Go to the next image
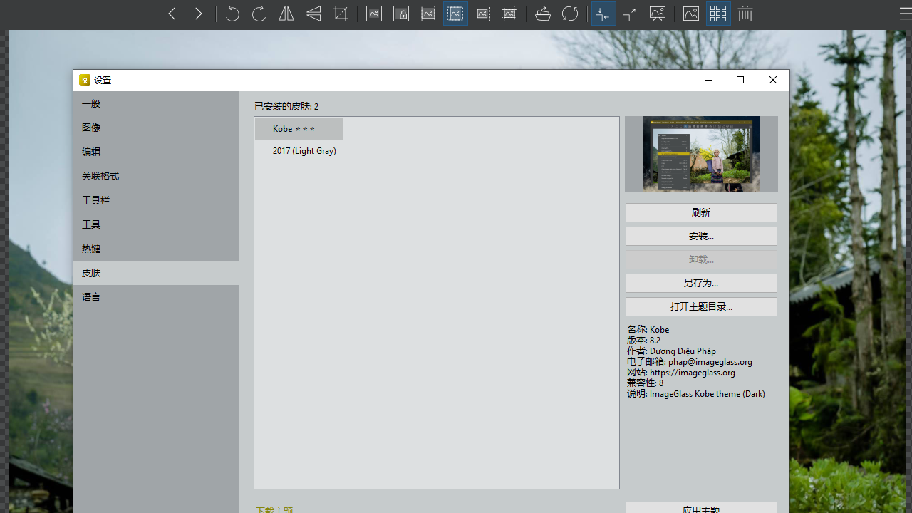Image resolution: width=912 pixels, height=513 pixels. pos(199,14)
